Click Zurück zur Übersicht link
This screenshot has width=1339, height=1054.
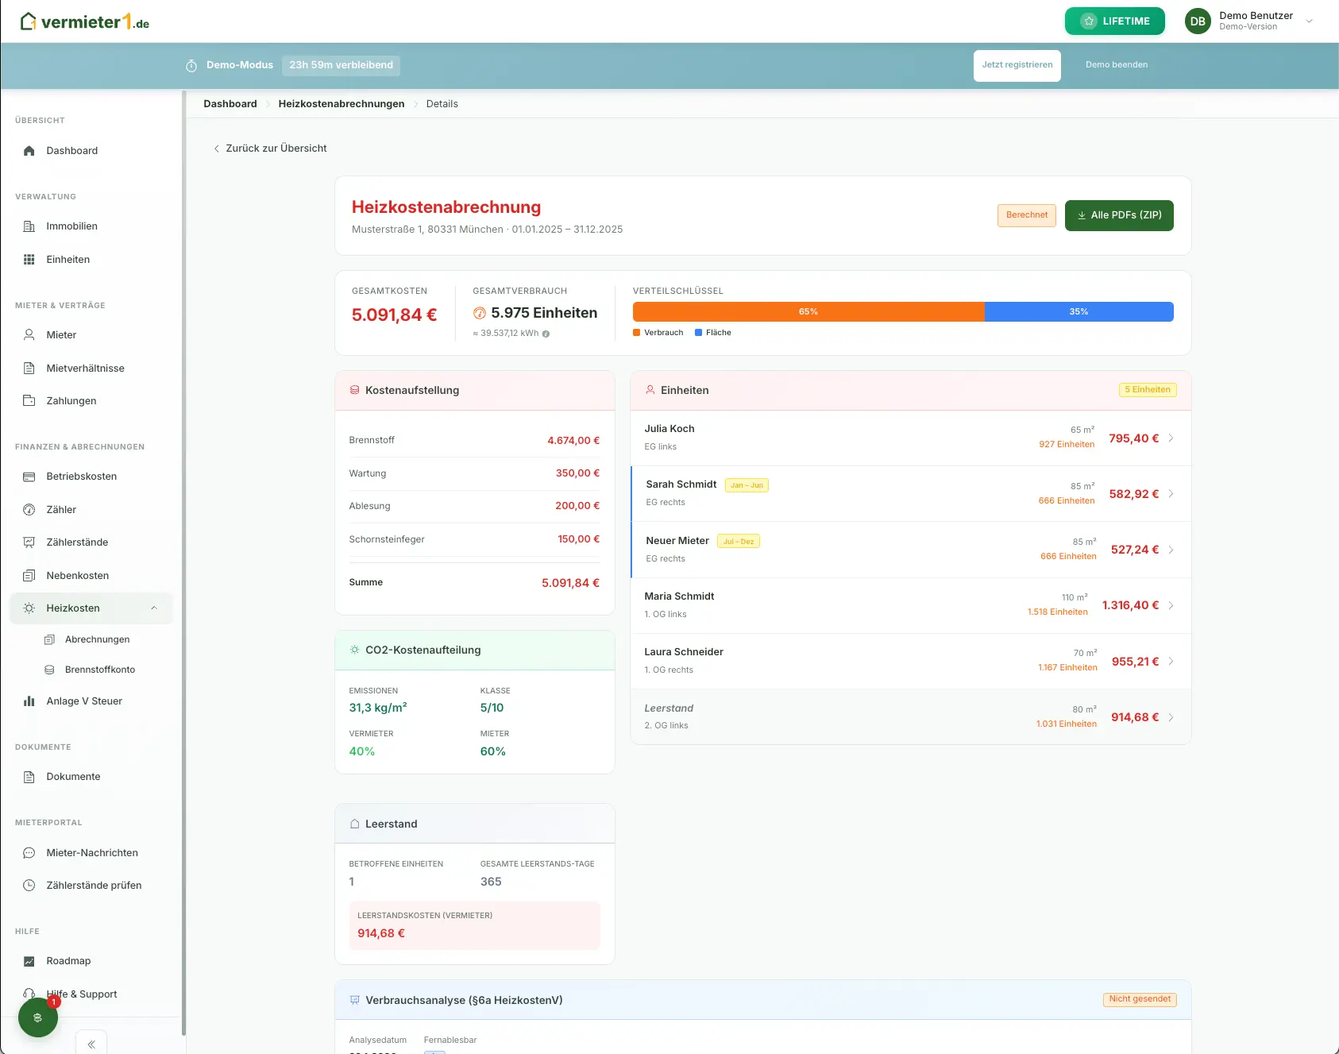pos(270,149)
